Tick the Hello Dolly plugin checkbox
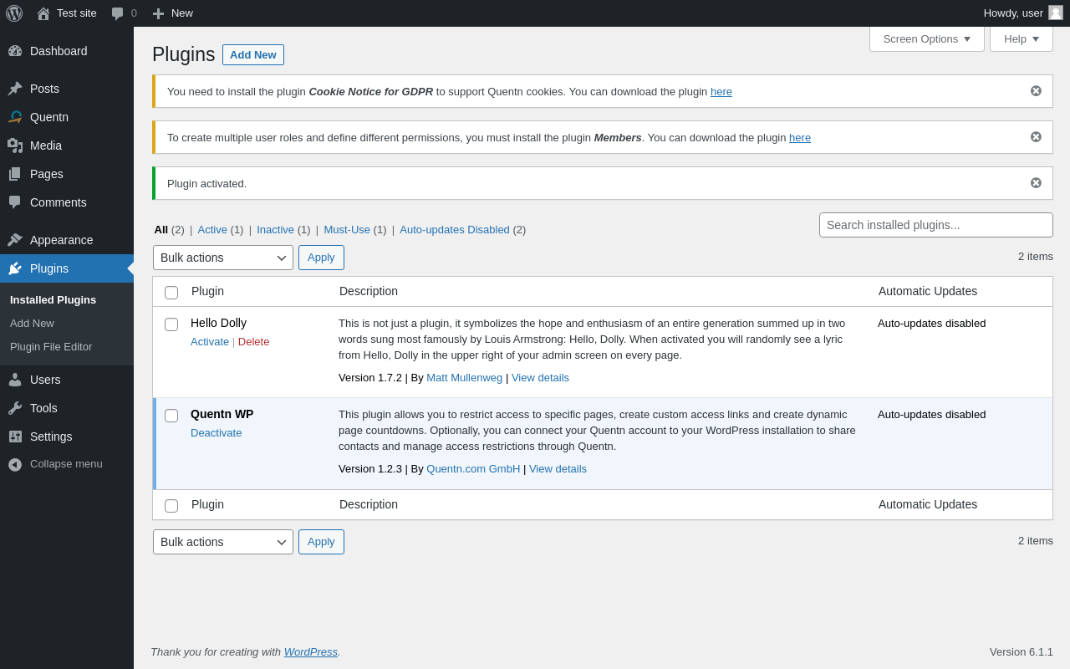The height and width of the screenshot is (669, 1070). [x=171, y=324]
